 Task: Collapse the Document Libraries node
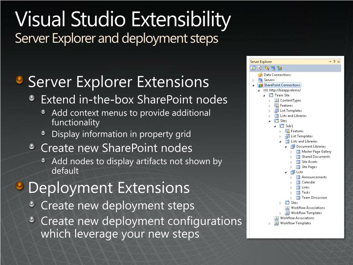point(286,147)
